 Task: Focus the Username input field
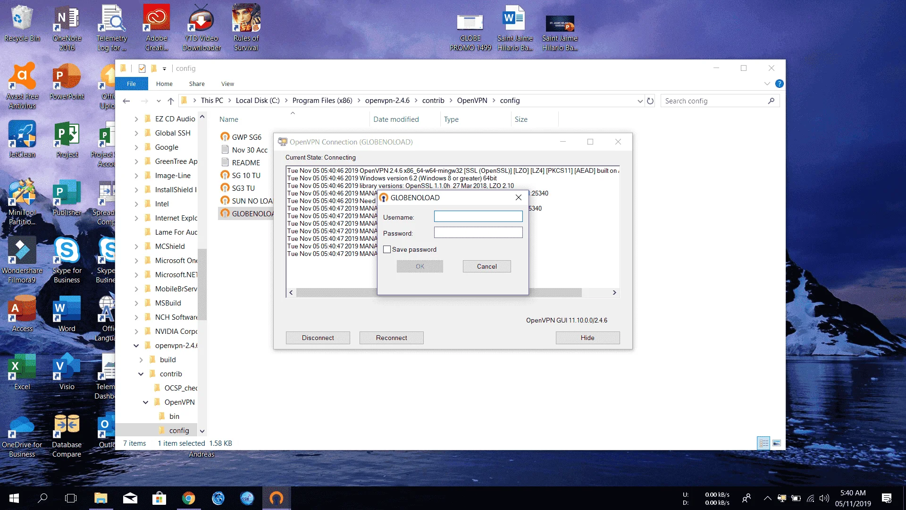click(x=478, y=217)
